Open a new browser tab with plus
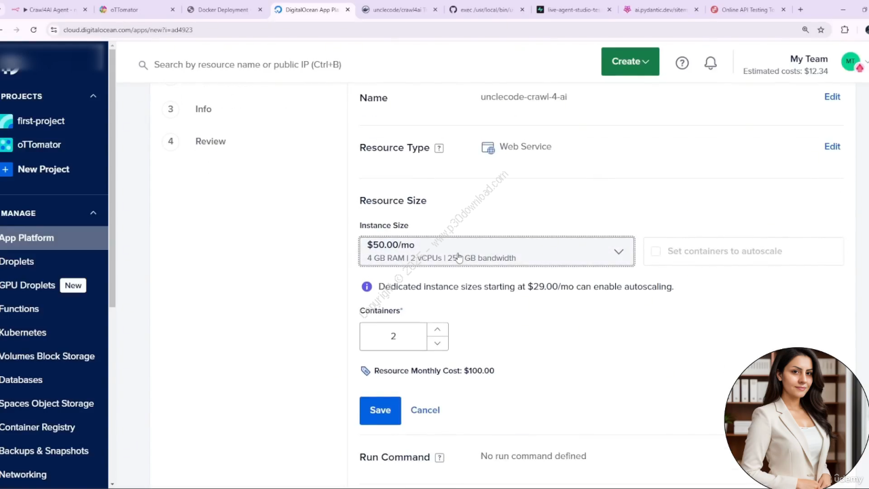Screen dimensions: 869x489 (x=800, y=10)
